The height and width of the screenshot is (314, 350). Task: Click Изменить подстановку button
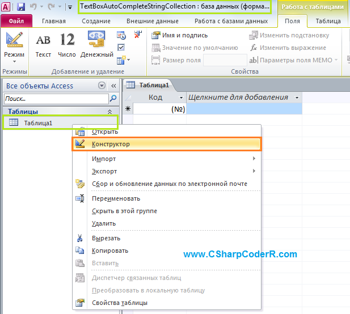pos(289,35)
